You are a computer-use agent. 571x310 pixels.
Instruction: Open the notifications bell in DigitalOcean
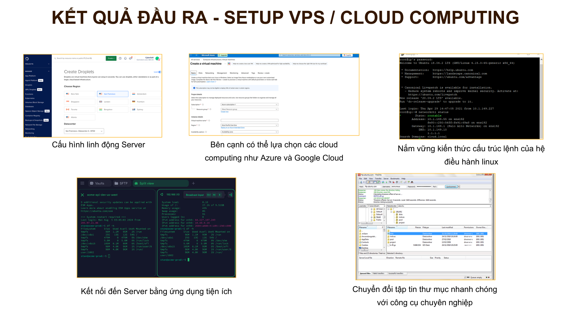click(x=125, y=58)
